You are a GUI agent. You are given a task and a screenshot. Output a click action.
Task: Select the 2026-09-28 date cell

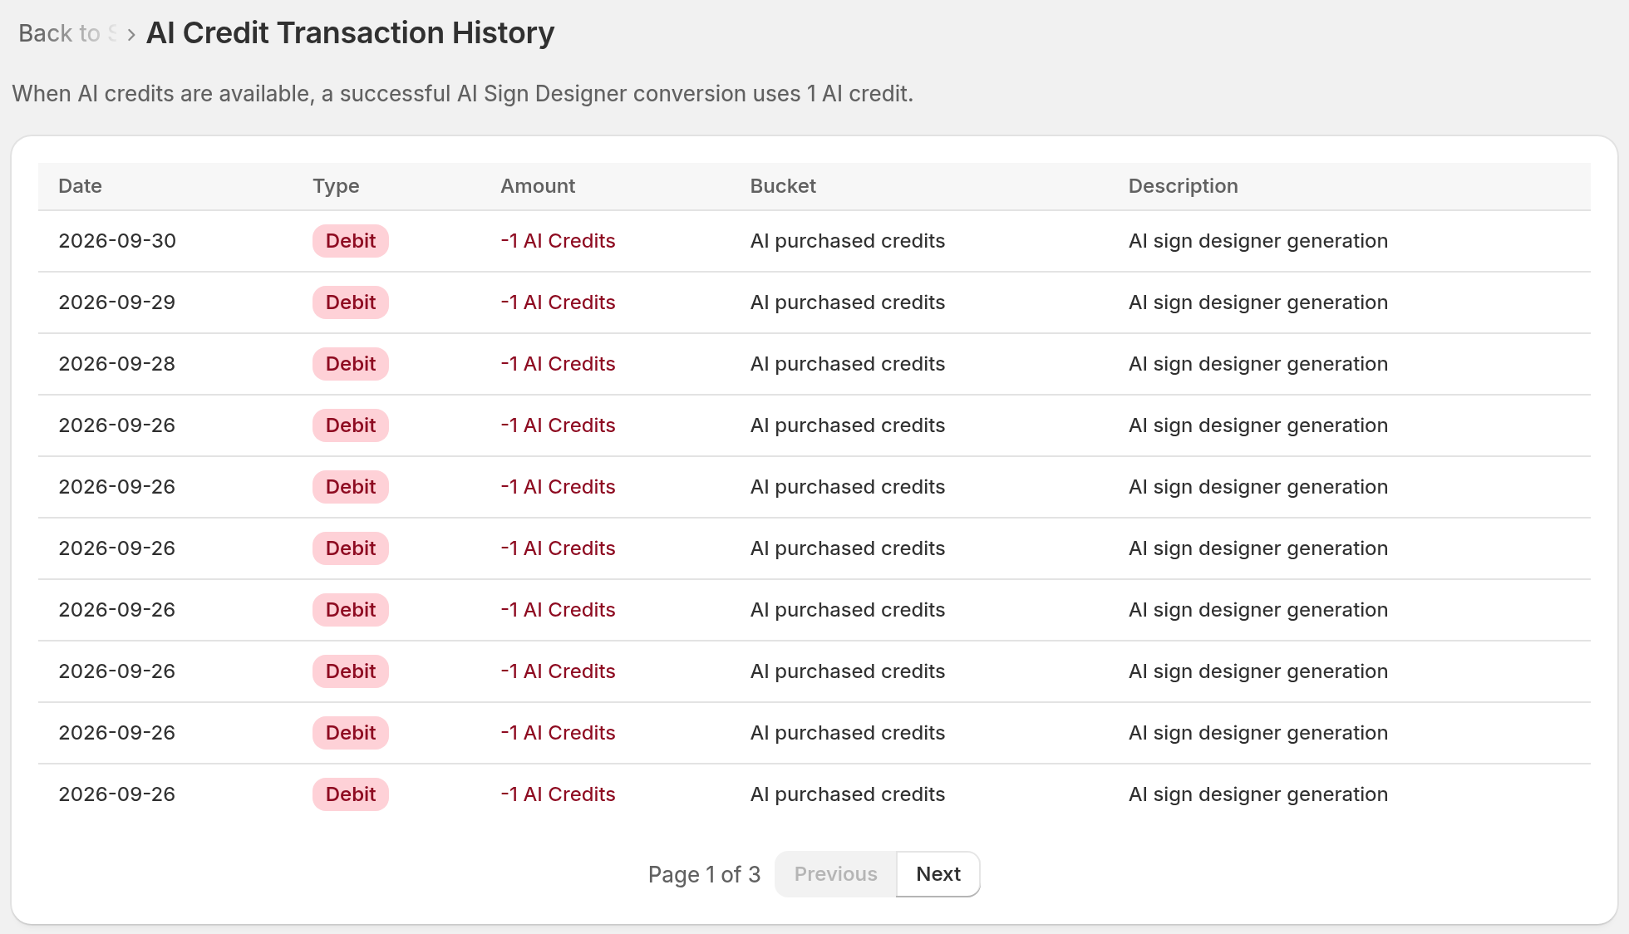(117, 364)
